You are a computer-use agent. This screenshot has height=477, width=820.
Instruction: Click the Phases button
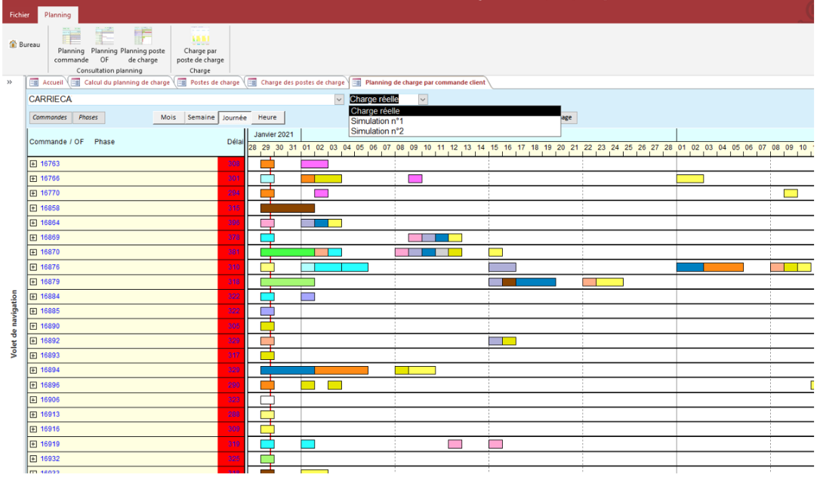(x=88, y=117)
